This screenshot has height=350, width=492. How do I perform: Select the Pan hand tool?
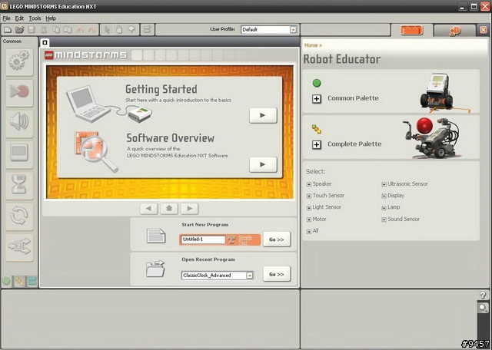click(119, 30)
